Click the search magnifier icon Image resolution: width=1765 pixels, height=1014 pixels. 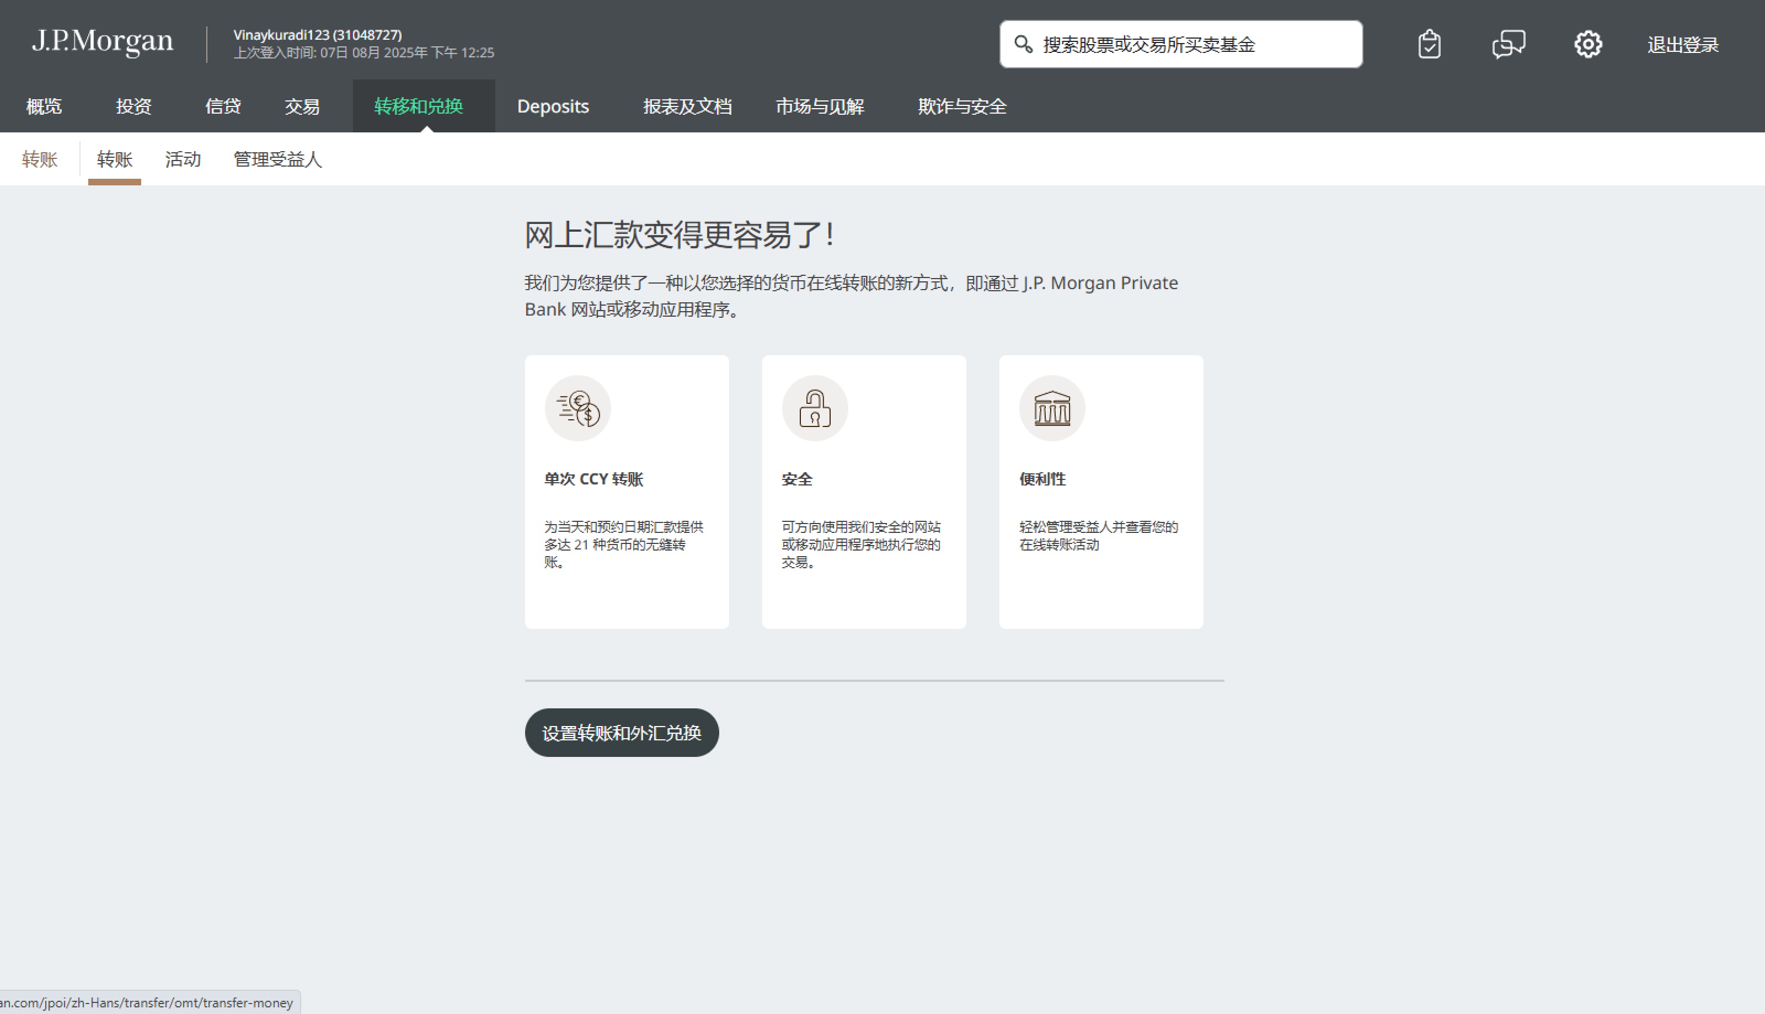pos(1023,45)
